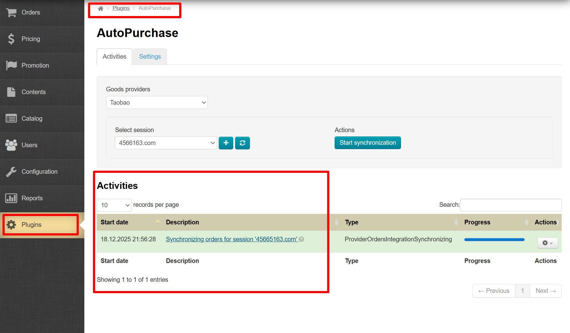The width and height of the screenshot is (570, 333).
Task: Go to Promotion in the sidebar
Action: click(35, 65)
